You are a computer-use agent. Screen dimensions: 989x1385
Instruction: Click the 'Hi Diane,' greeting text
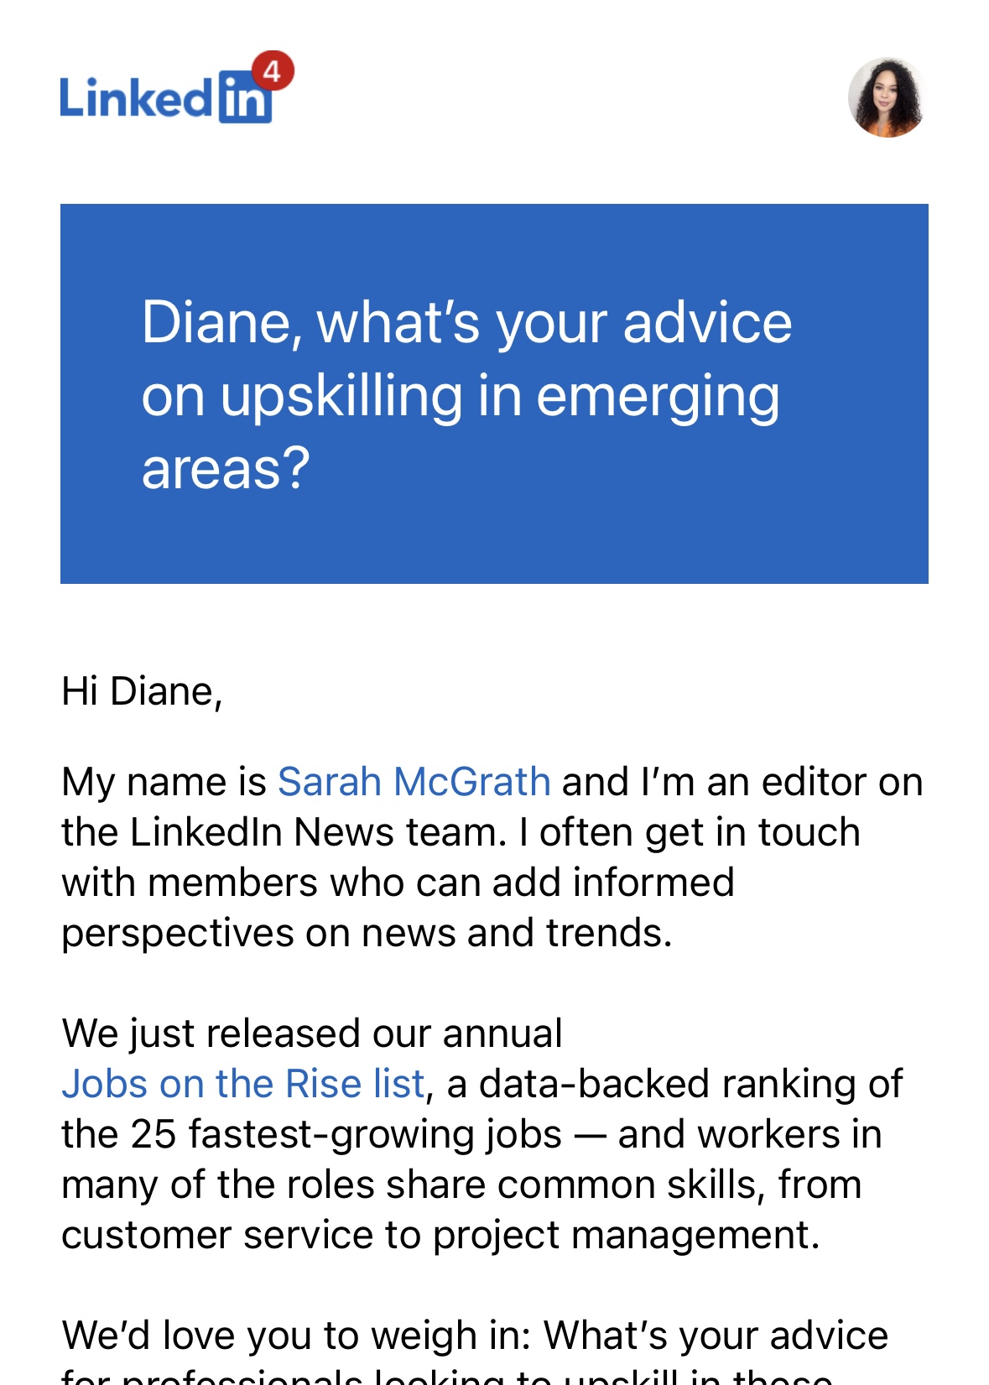(142, 692)
